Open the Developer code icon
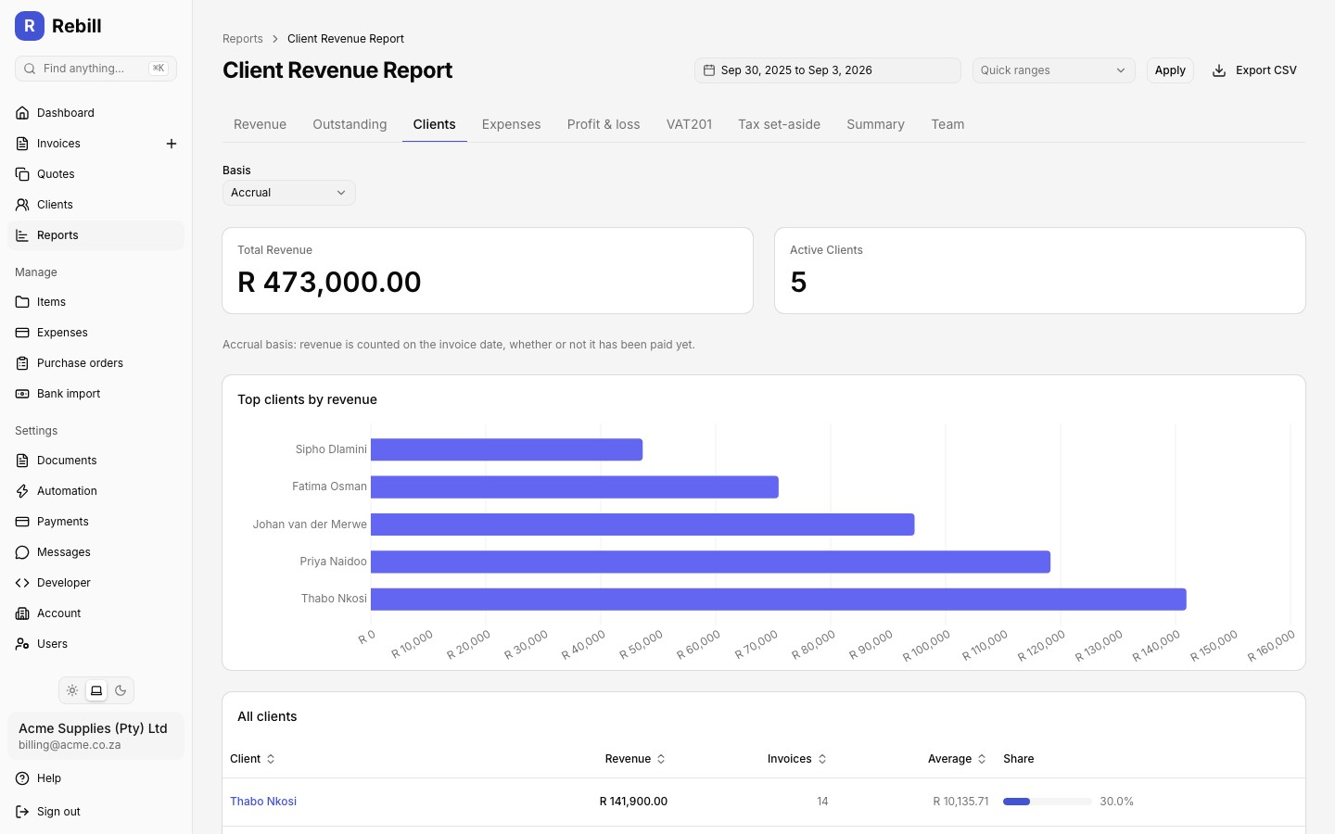Viewport: 1335px width, 834px height. tap(22, 583)
